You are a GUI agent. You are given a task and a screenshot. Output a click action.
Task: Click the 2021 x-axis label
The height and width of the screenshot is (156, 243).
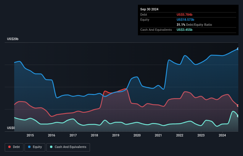[x=158, y=135]
